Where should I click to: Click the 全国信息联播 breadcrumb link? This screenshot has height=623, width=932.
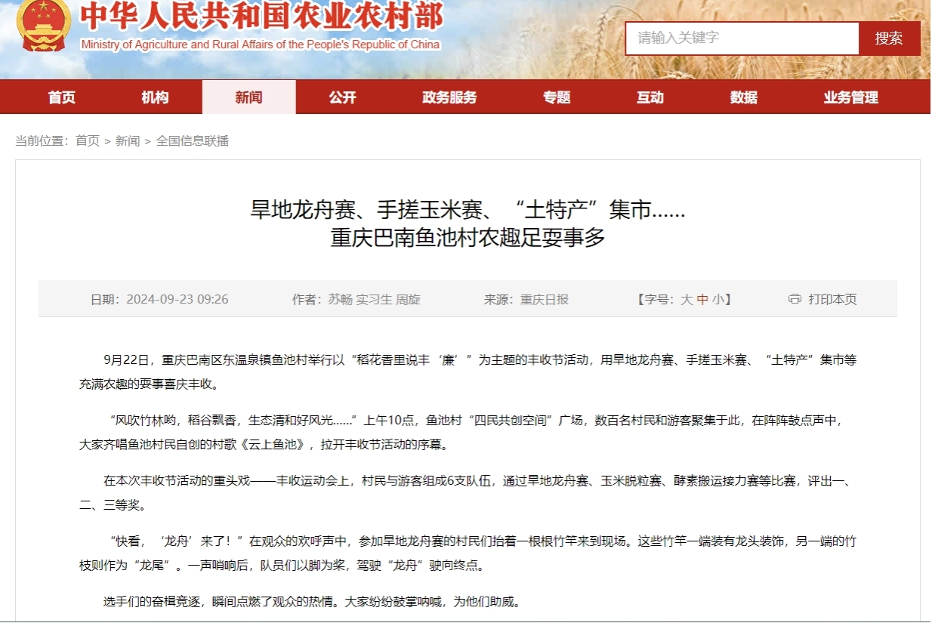coord(192,140)
